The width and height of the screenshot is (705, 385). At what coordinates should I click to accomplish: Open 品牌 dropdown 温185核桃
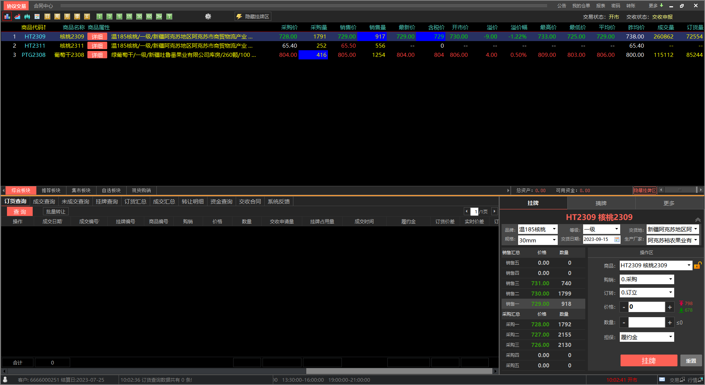click(x=538, y=230)
